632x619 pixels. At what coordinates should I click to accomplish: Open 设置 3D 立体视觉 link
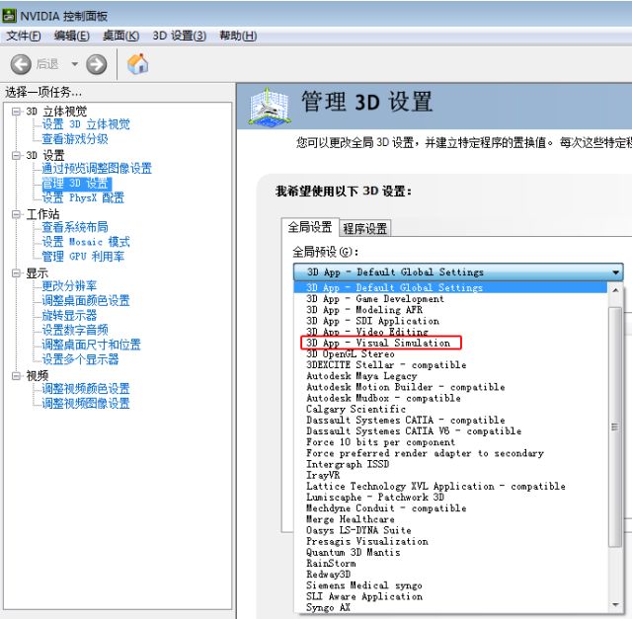[x=86, y=124]
